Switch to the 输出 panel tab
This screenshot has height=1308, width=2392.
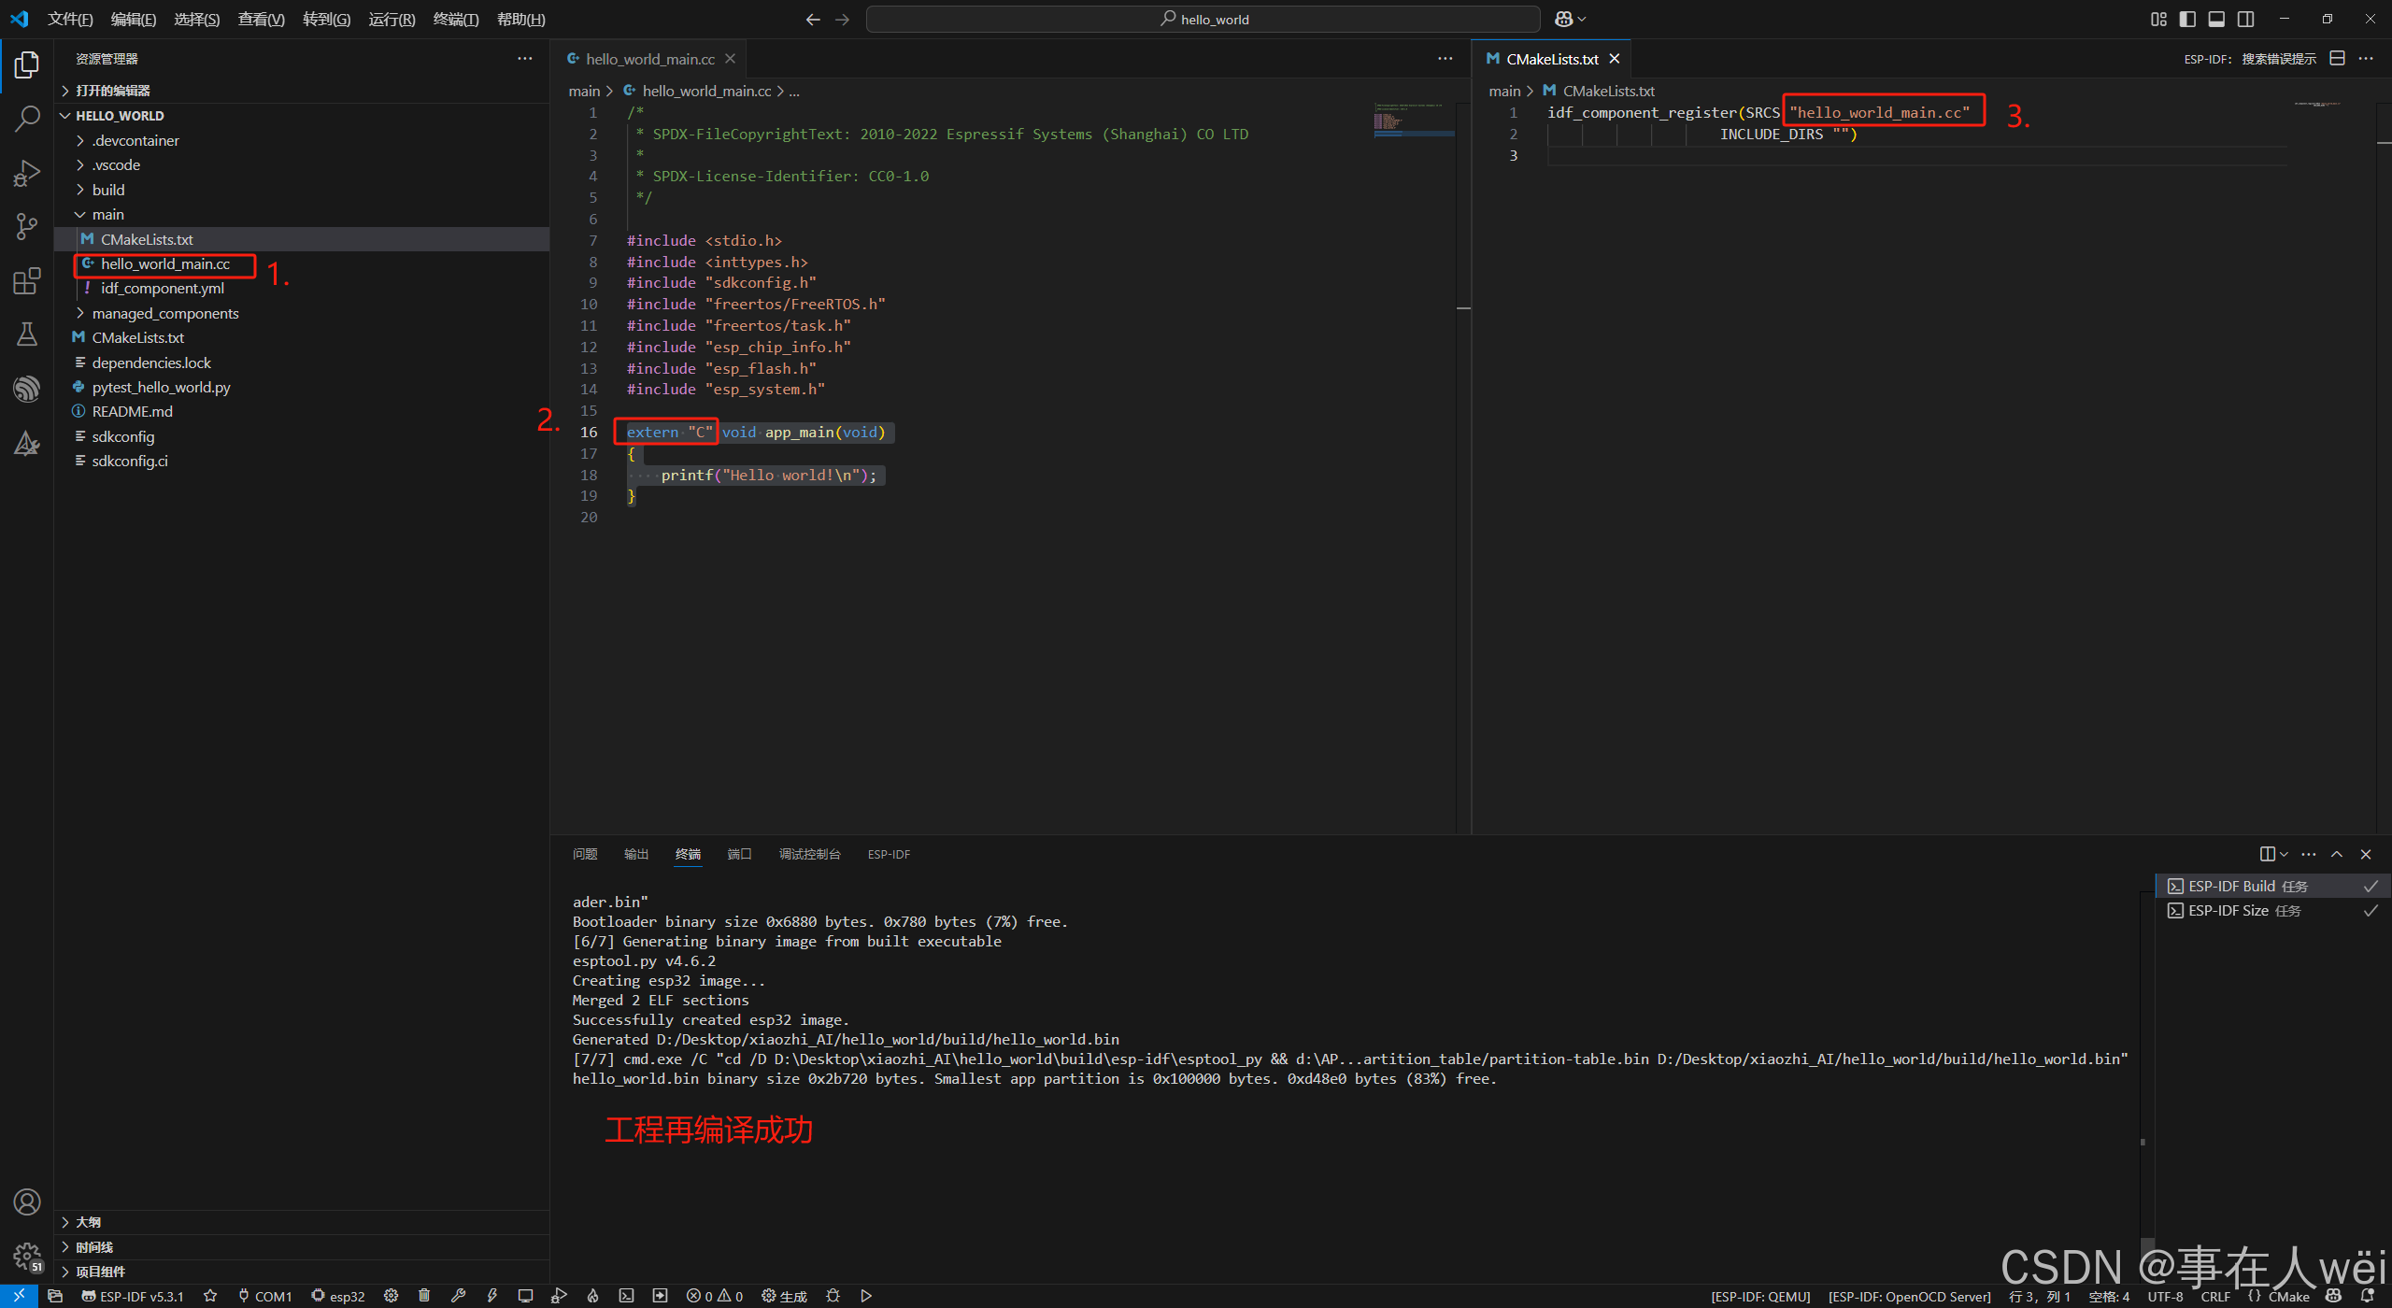636,854
